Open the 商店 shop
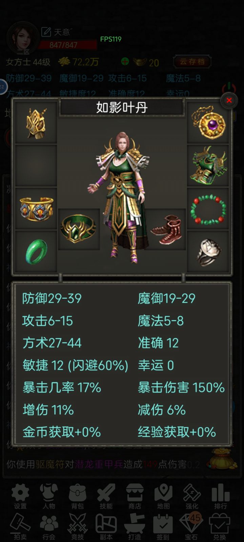Screen dimensions: 244x542 point(135,496)
